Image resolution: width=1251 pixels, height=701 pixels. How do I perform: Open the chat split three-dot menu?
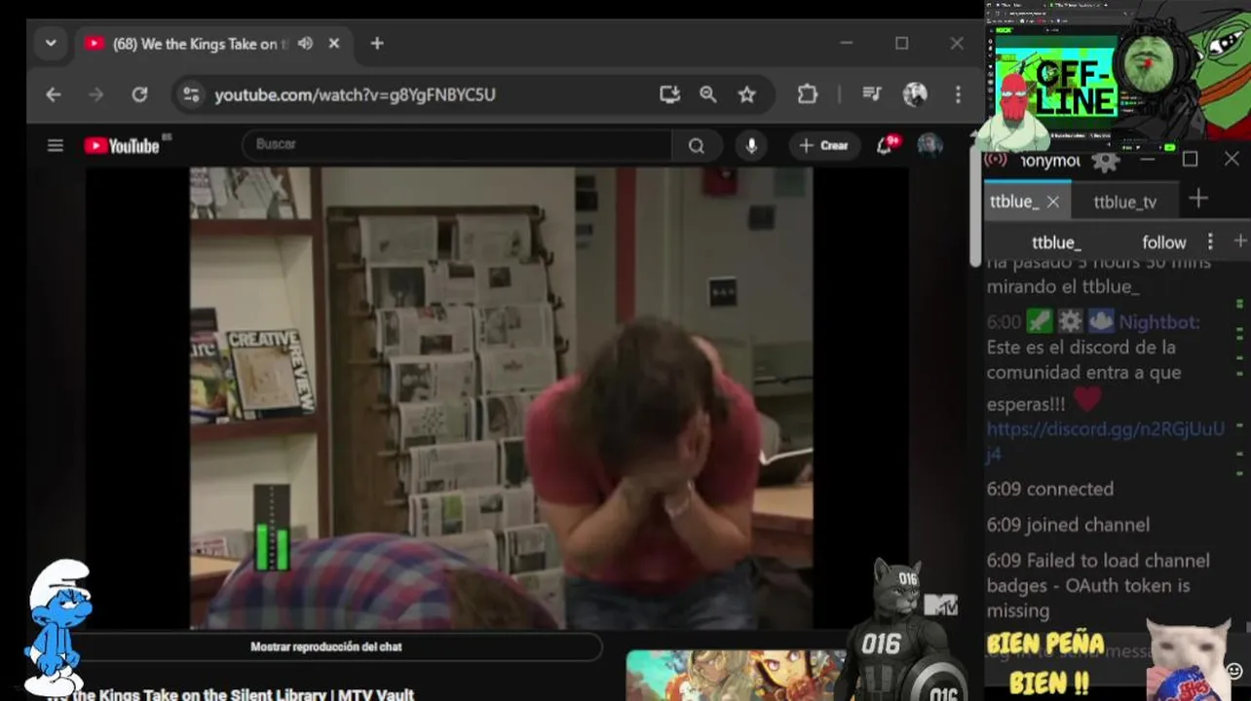pos(1210,241)
